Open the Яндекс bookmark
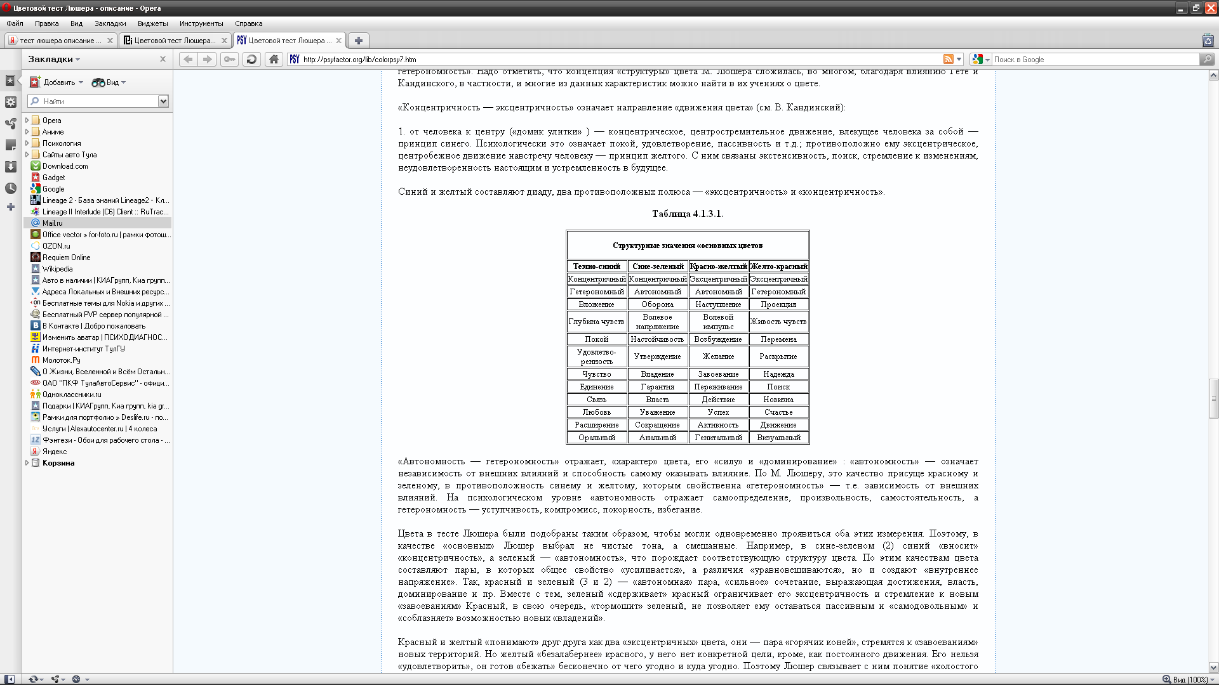 coord(54,452)
